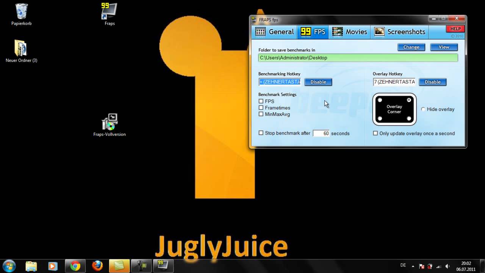Enable the FPS benchmark checkbox
This screenshot has height=273, width=485.
261,101
